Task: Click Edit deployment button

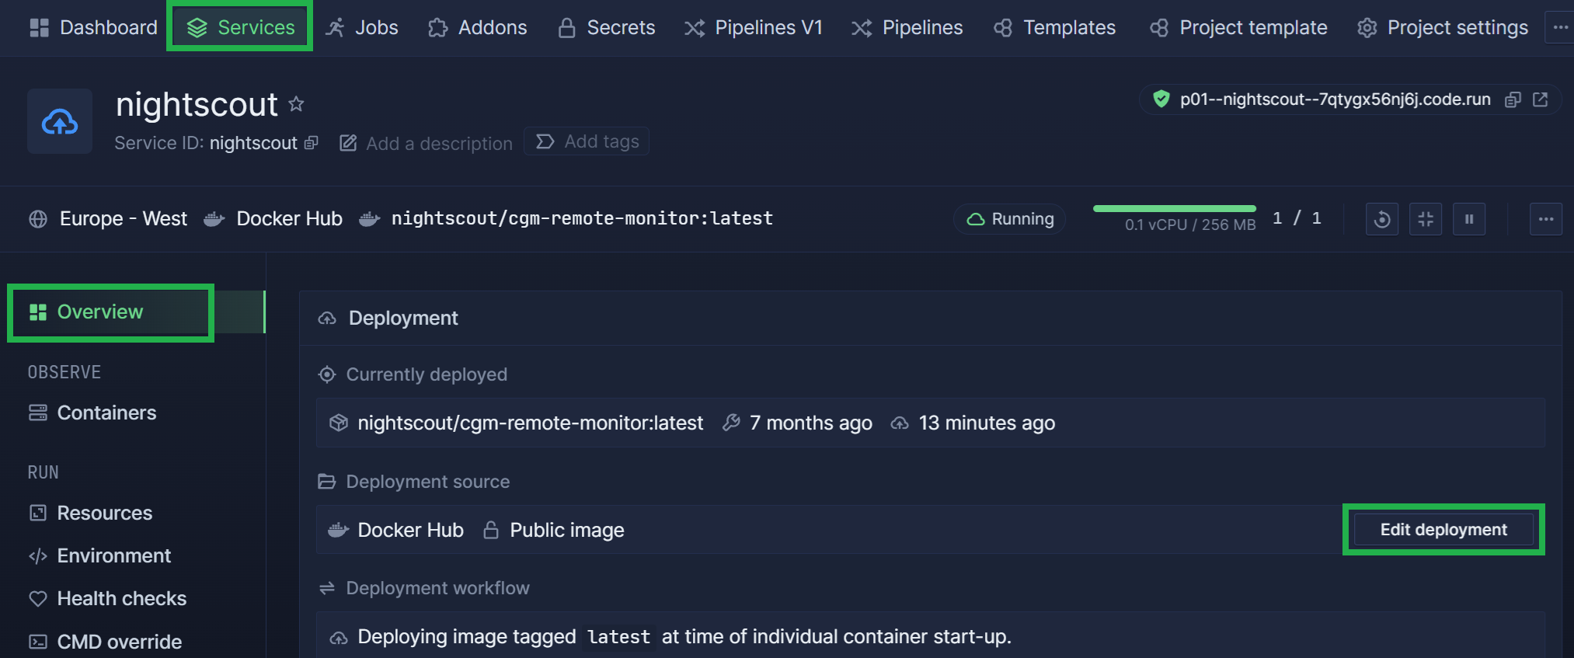Action: point(1443,530)
